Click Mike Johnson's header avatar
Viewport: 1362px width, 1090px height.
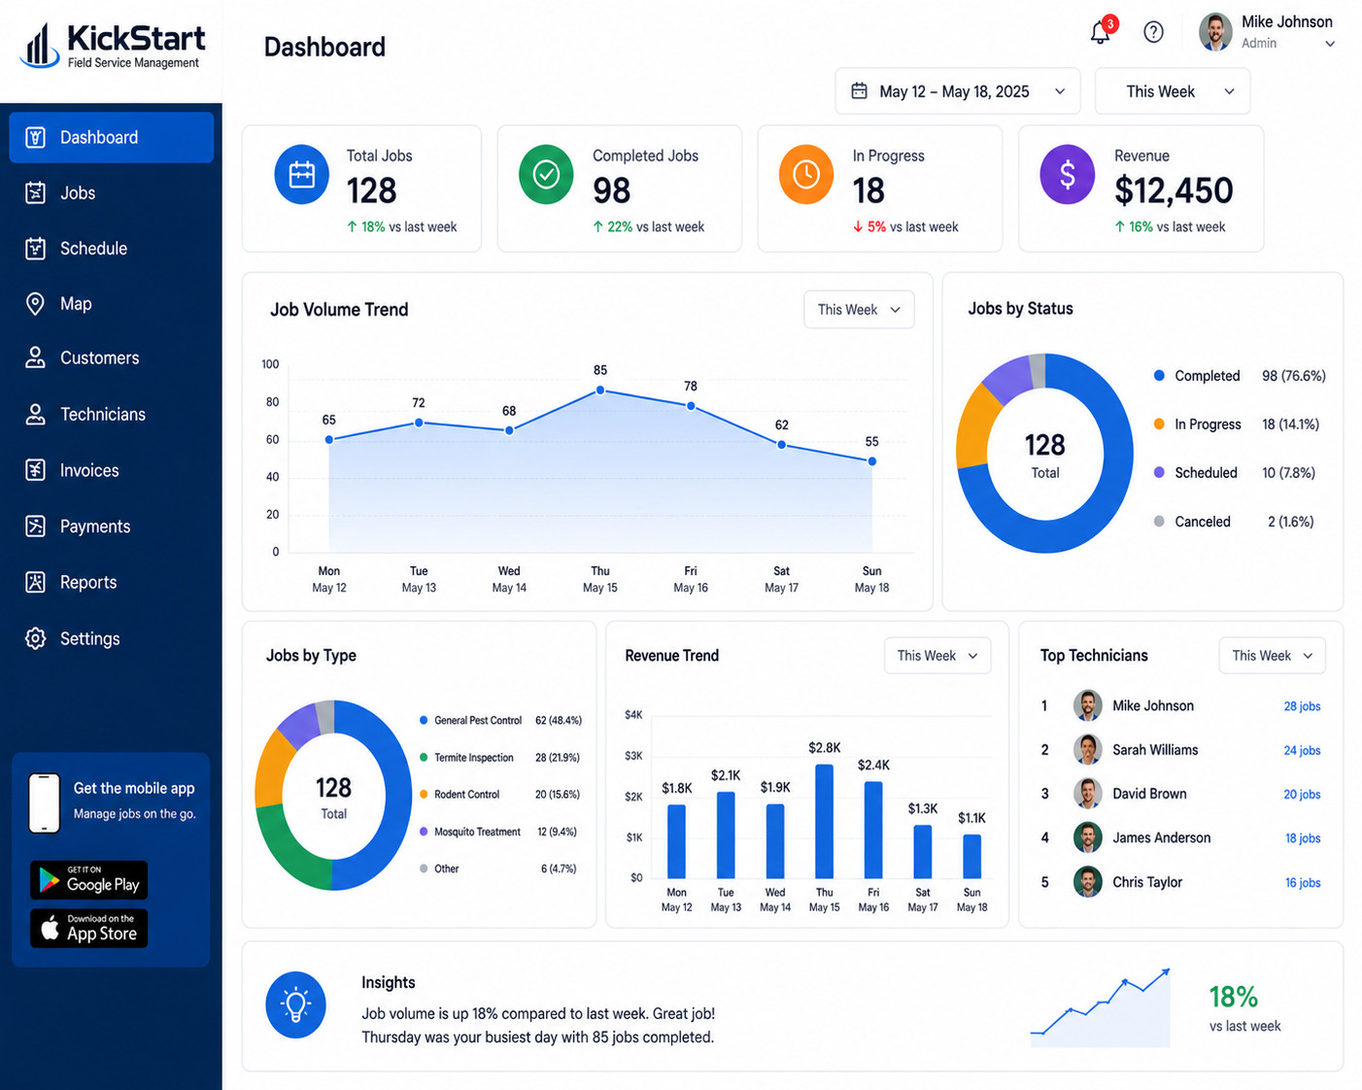point(1215,32)
